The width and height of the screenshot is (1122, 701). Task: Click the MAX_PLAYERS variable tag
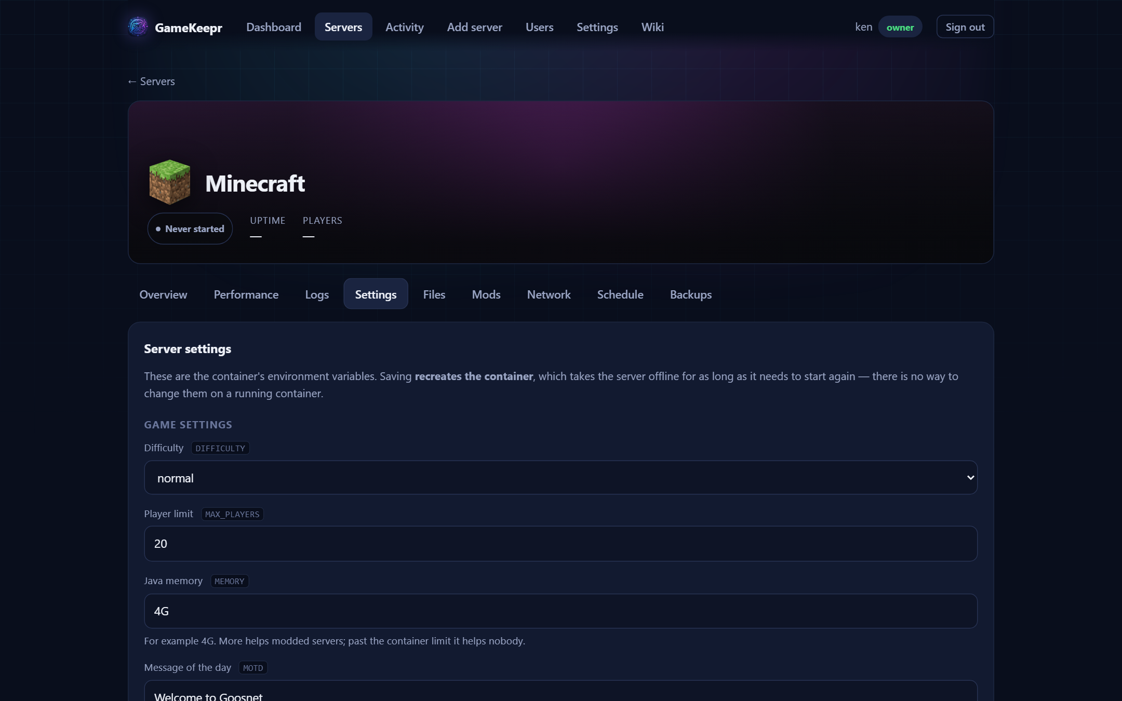pyautogui.click(x=232, y=514)
